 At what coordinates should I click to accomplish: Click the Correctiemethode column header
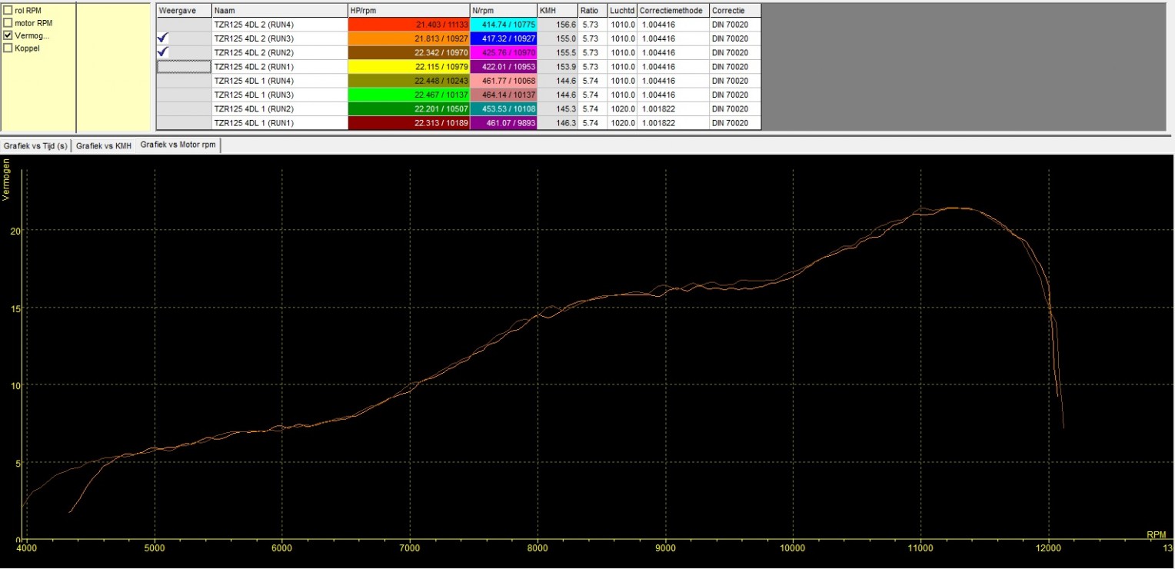pos(673,11)
